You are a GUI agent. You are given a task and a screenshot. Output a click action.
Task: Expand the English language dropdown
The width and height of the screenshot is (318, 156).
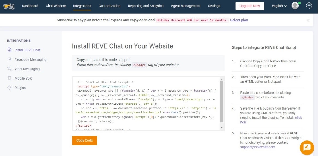point(279,6)
